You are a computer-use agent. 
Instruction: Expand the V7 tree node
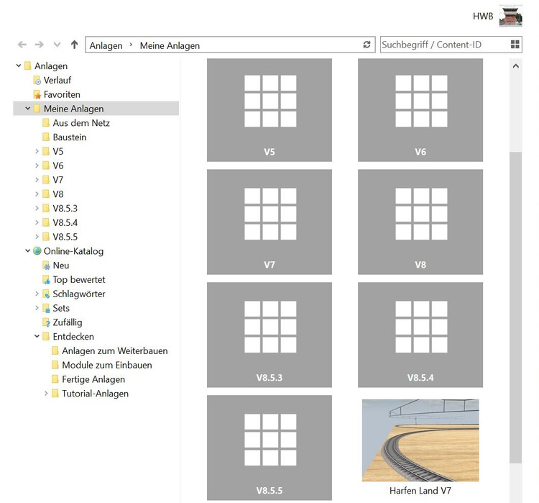click(37, 180)
